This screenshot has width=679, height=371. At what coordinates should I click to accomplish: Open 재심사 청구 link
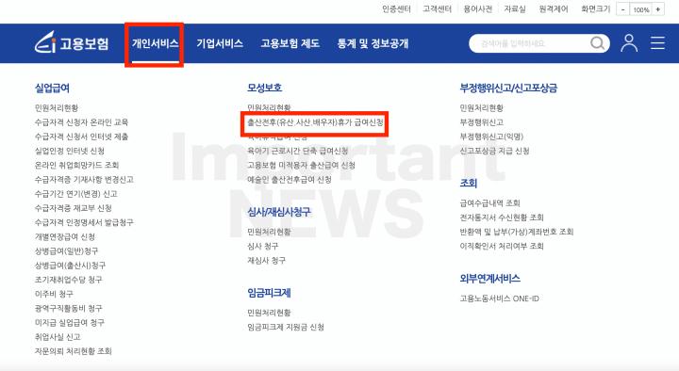(266, 260)
